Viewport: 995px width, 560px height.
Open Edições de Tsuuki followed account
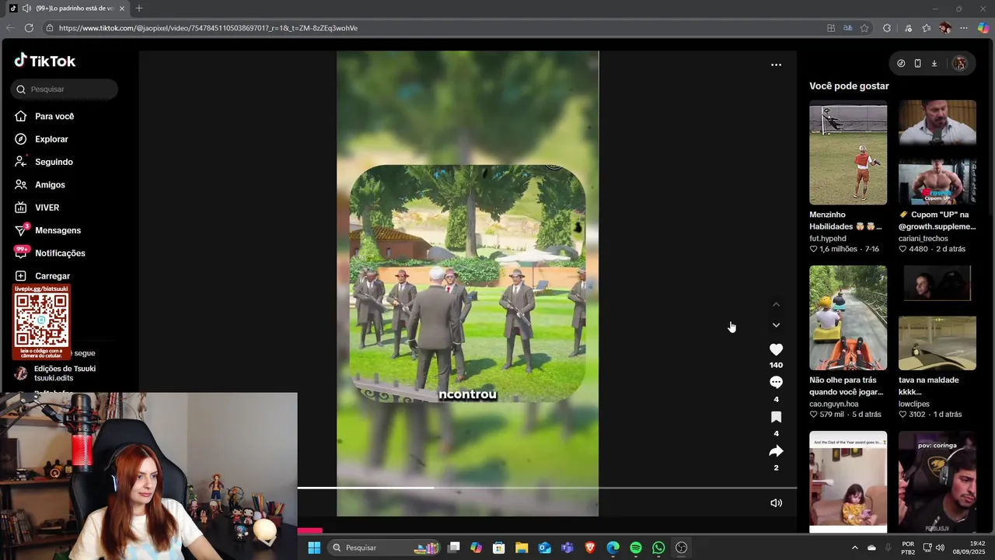point(54,373)
